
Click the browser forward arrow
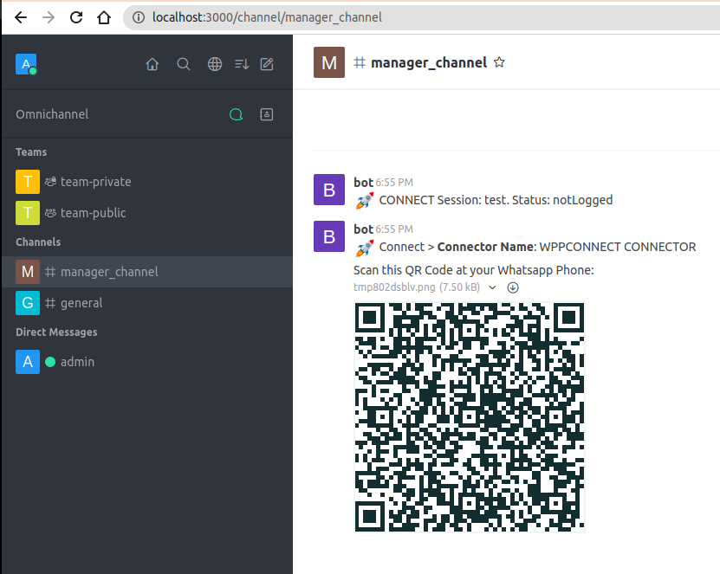click(x=49, y=17)
